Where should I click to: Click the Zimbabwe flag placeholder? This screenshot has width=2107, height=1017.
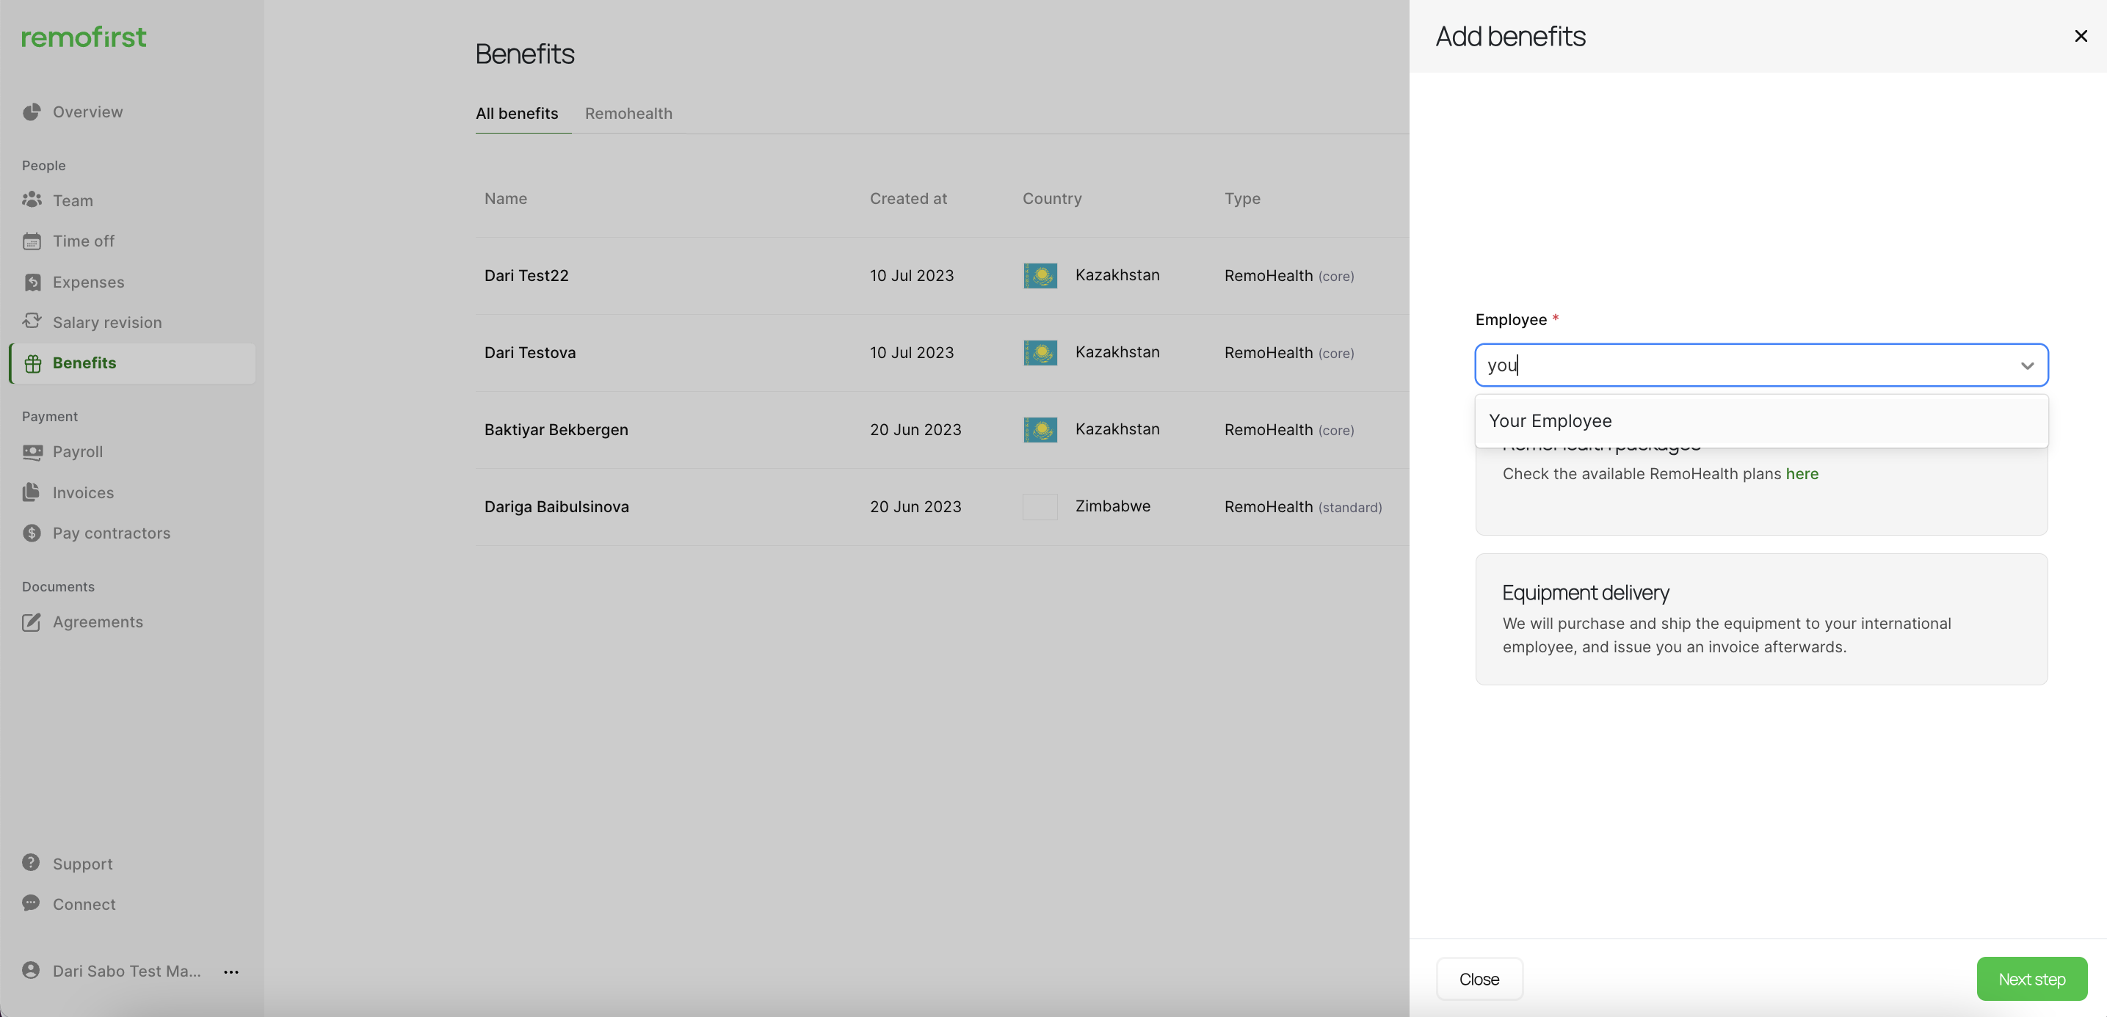point(1040,507)
